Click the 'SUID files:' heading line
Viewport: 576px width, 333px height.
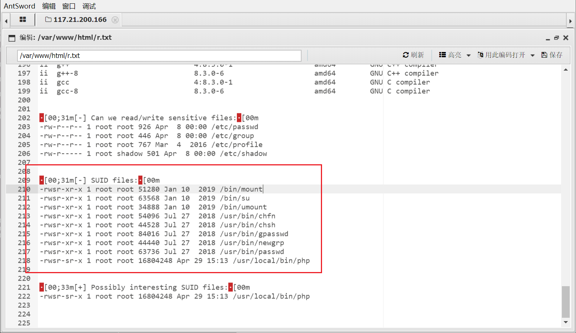pos(100,180)
